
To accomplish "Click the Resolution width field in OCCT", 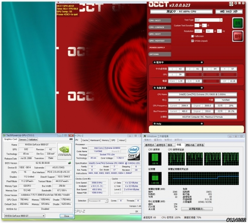I will (198, 31).
